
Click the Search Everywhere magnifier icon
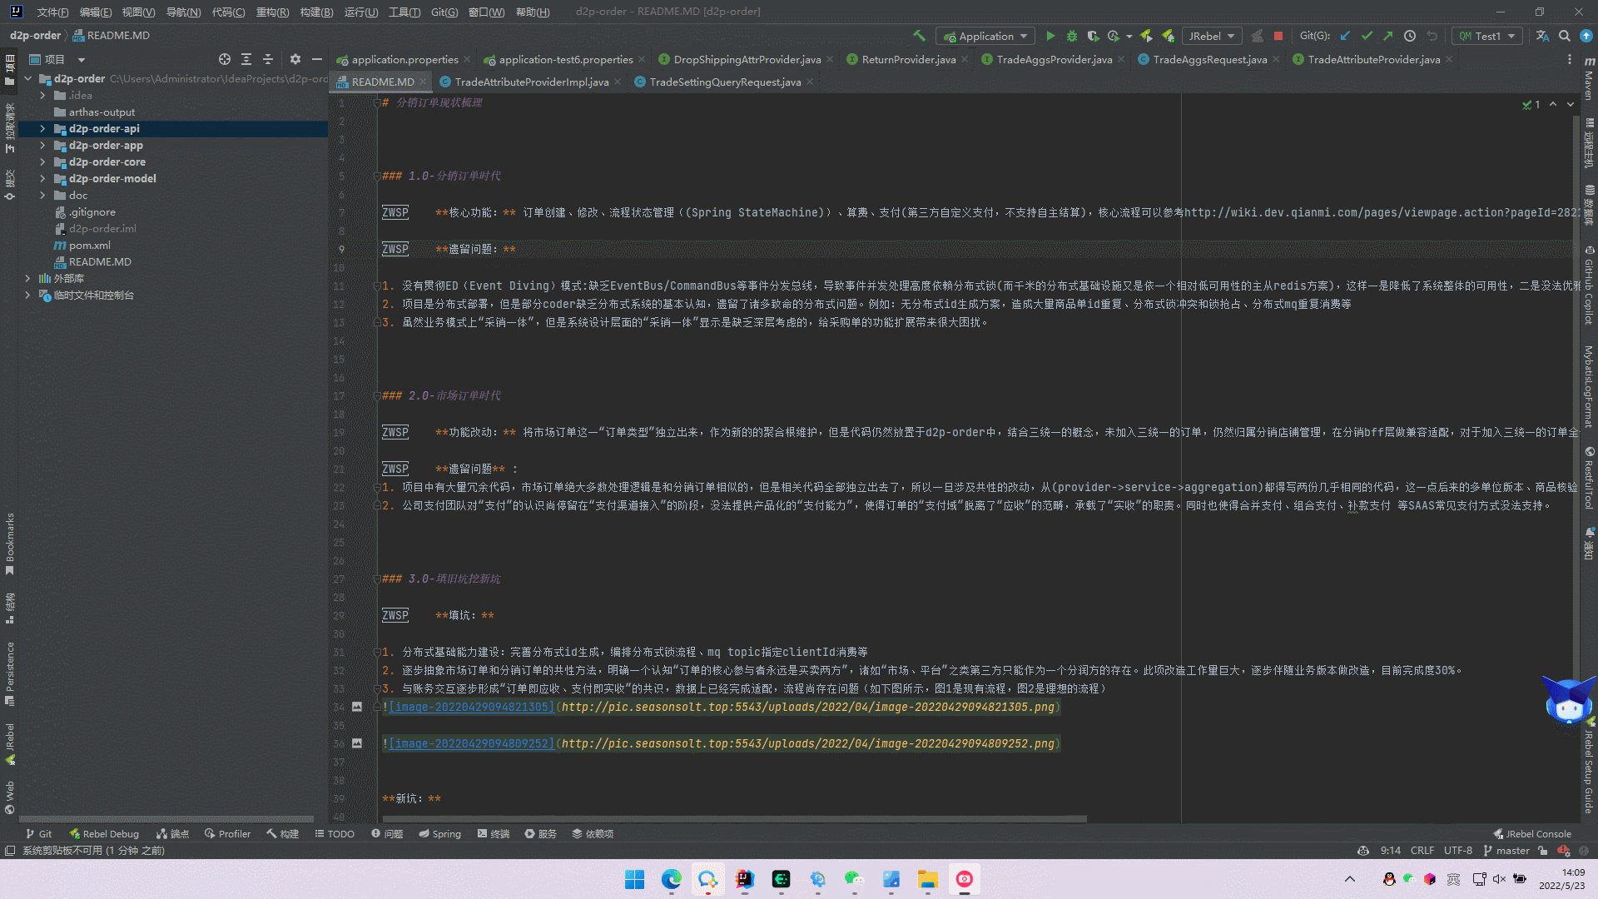coord(1565,36)
